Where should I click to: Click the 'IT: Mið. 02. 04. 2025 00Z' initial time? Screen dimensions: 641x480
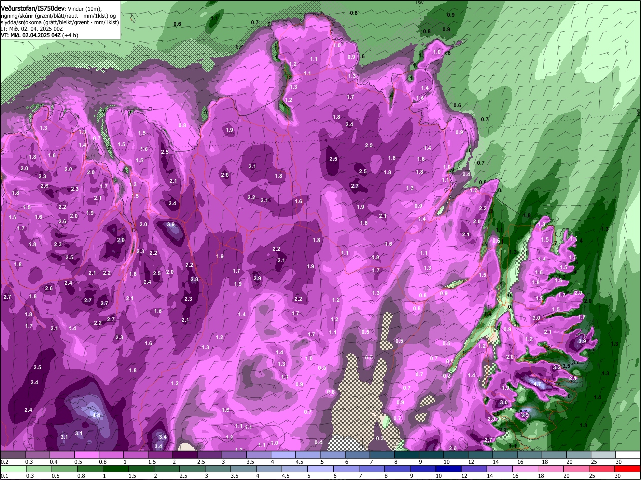point(32,29)
